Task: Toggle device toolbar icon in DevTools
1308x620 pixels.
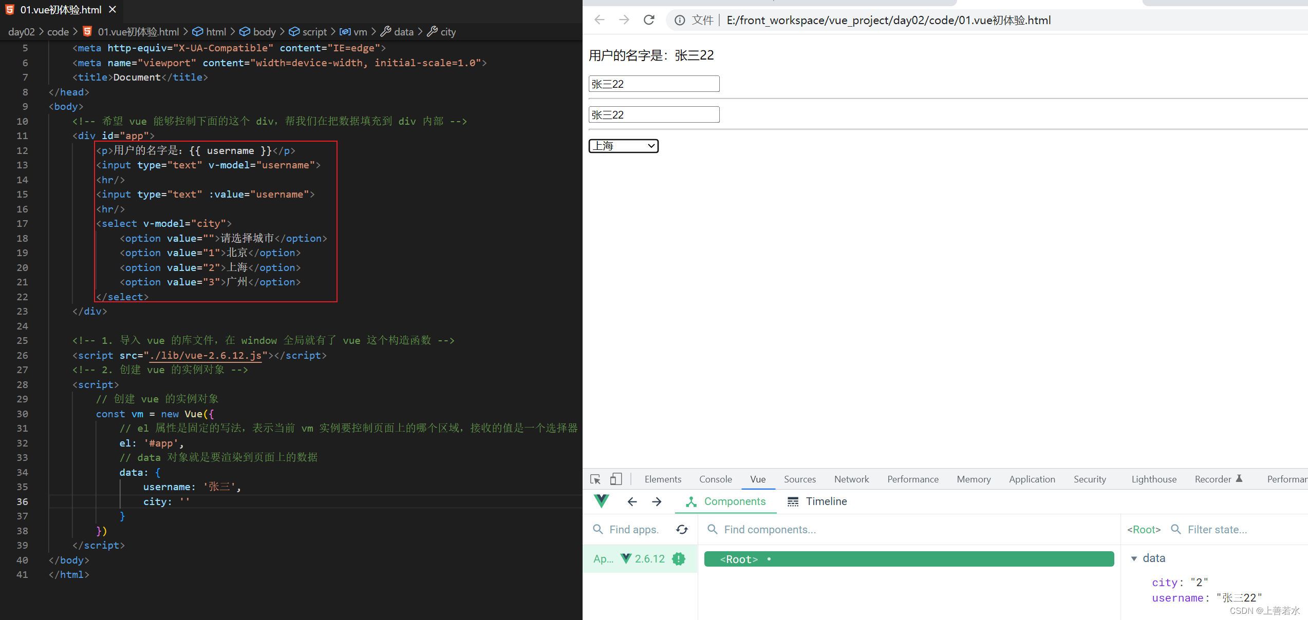Action: 616,479
